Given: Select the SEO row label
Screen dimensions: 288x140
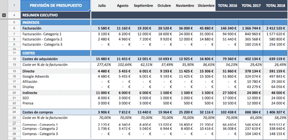Looking at the screenshot, I should coord(26,98).
